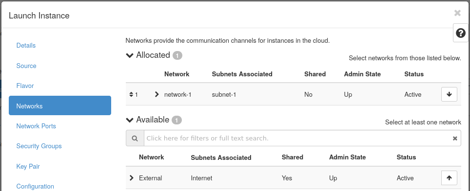Click the search magnifier icon
This screenshot has height=191, width=470.
(135, 138)
